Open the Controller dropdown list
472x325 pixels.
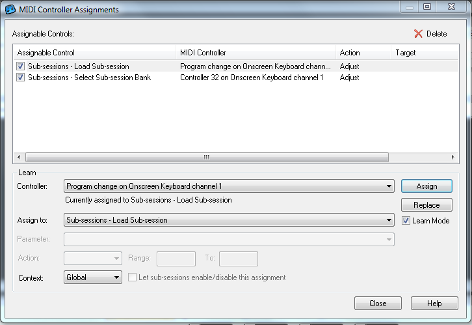pos(389,186)
